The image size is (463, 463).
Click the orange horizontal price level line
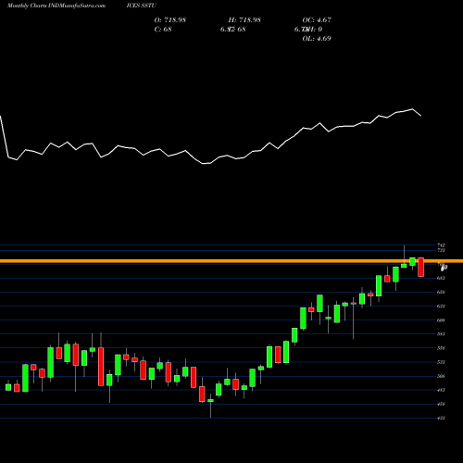pyautogui.click(x=231, y=261)
